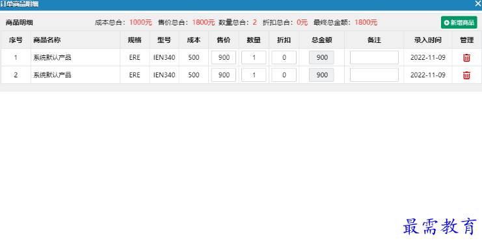Click the 序号 column header
482x247 pixels.
16,40
